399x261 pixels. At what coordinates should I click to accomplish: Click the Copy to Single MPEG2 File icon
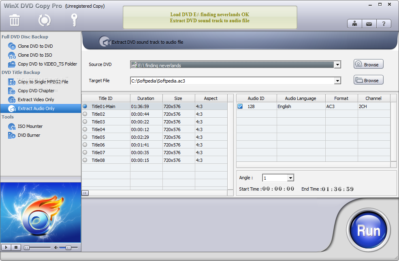click(12, 82)
